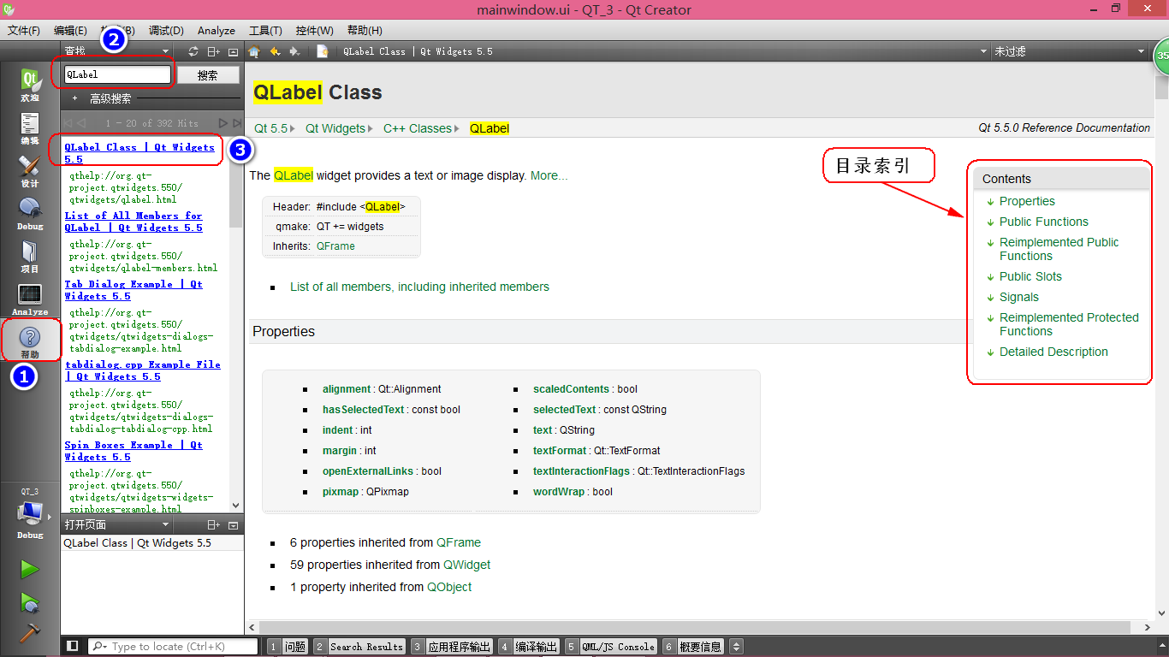This screenshot has height=657, width=1169.
Task: Navigate back with the yellow left arrow
Action: click(275, 51)
